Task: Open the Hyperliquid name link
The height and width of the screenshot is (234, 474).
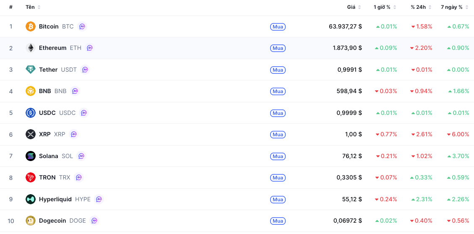Action: tap(55, 199)
